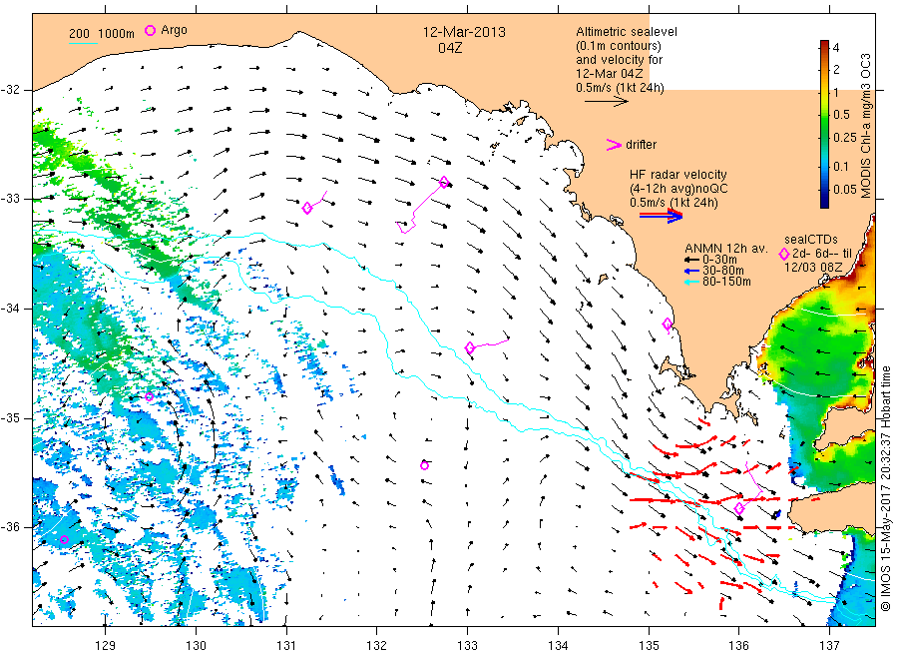This screenshot has width=898, height=659.
Task: Click '0.5m/s (1kt 24h)' under altimetric legend
Action: pos(621,88)
